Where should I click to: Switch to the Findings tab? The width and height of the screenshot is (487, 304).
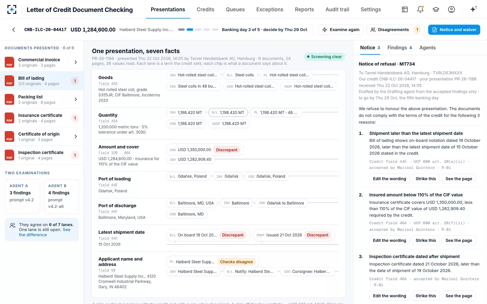[399, 48]
